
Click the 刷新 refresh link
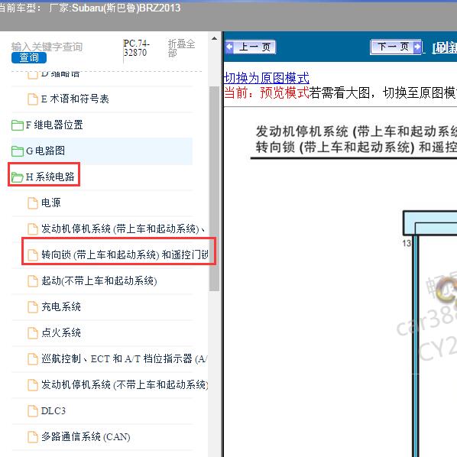click(x=445, y=48)
